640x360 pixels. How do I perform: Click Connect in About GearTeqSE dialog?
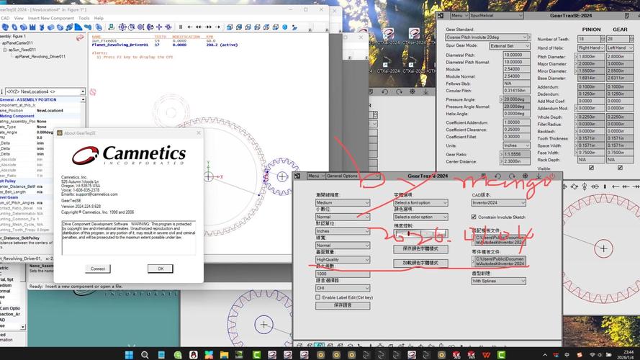(98, 269)
